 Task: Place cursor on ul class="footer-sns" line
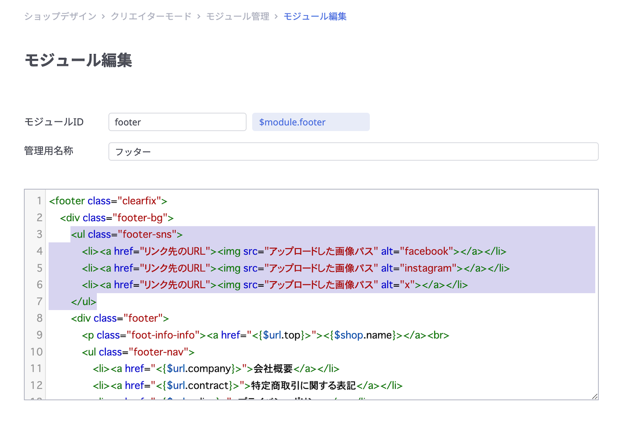tap(127, 234)
